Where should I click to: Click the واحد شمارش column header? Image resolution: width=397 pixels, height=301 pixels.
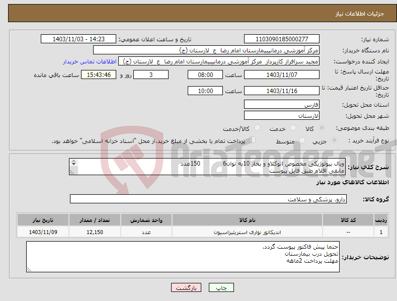click(x=146, y=220)
